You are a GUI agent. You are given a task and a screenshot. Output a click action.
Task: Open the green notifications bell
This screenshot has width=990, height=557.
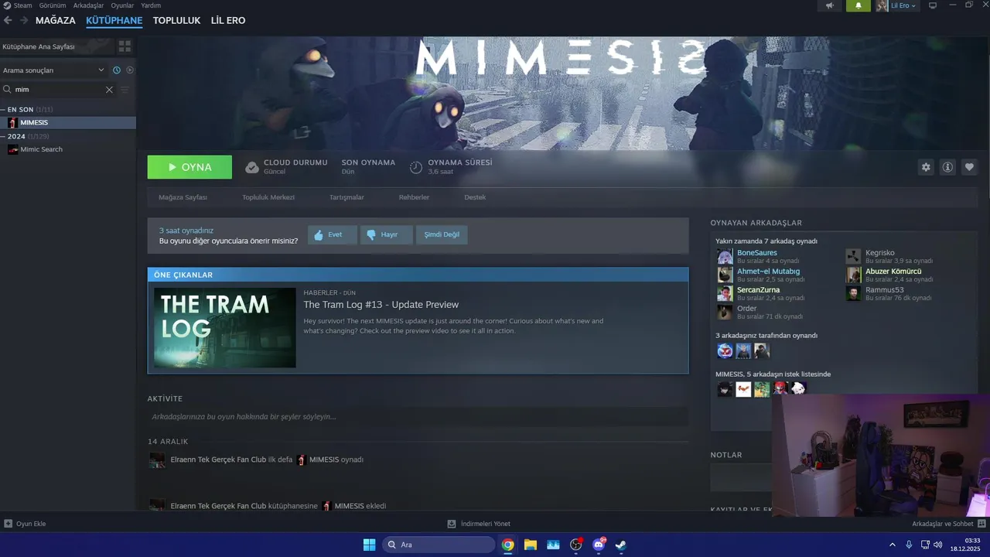pos(859,5)
